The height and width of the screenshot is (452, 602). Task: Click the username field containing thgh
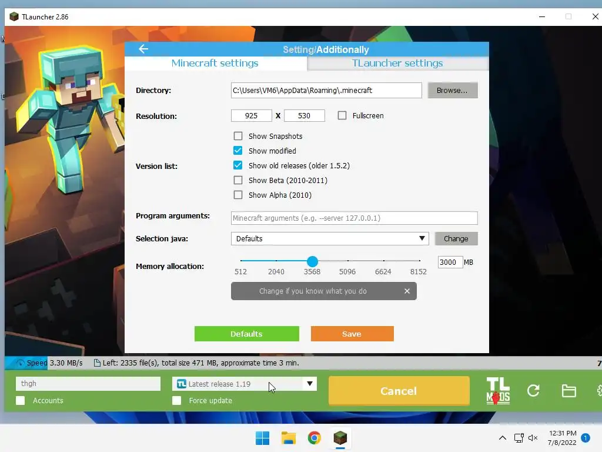click(x=88, y=384)
